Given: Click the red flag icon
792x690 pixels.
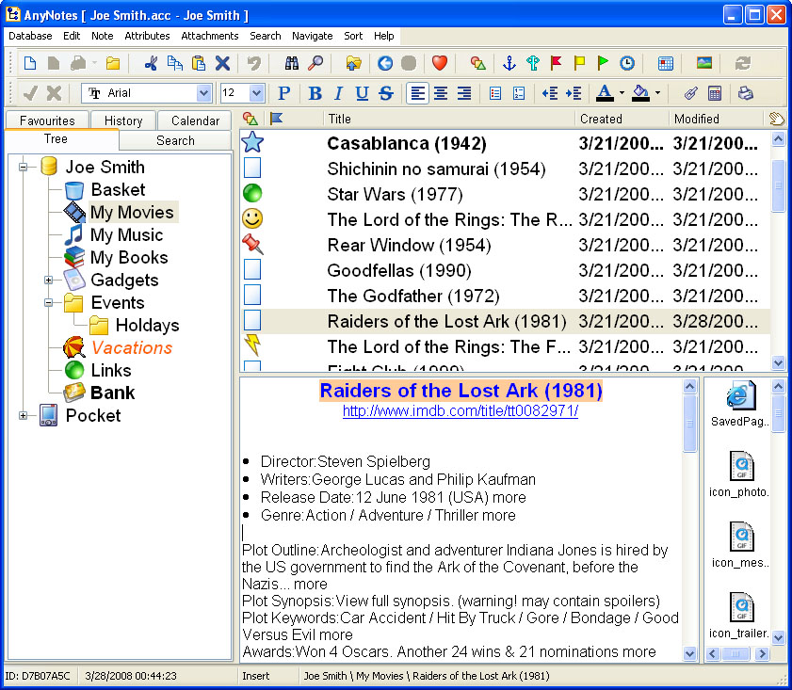Looking at the screenshot, I should pyautogui.click(x=557, y=63).
